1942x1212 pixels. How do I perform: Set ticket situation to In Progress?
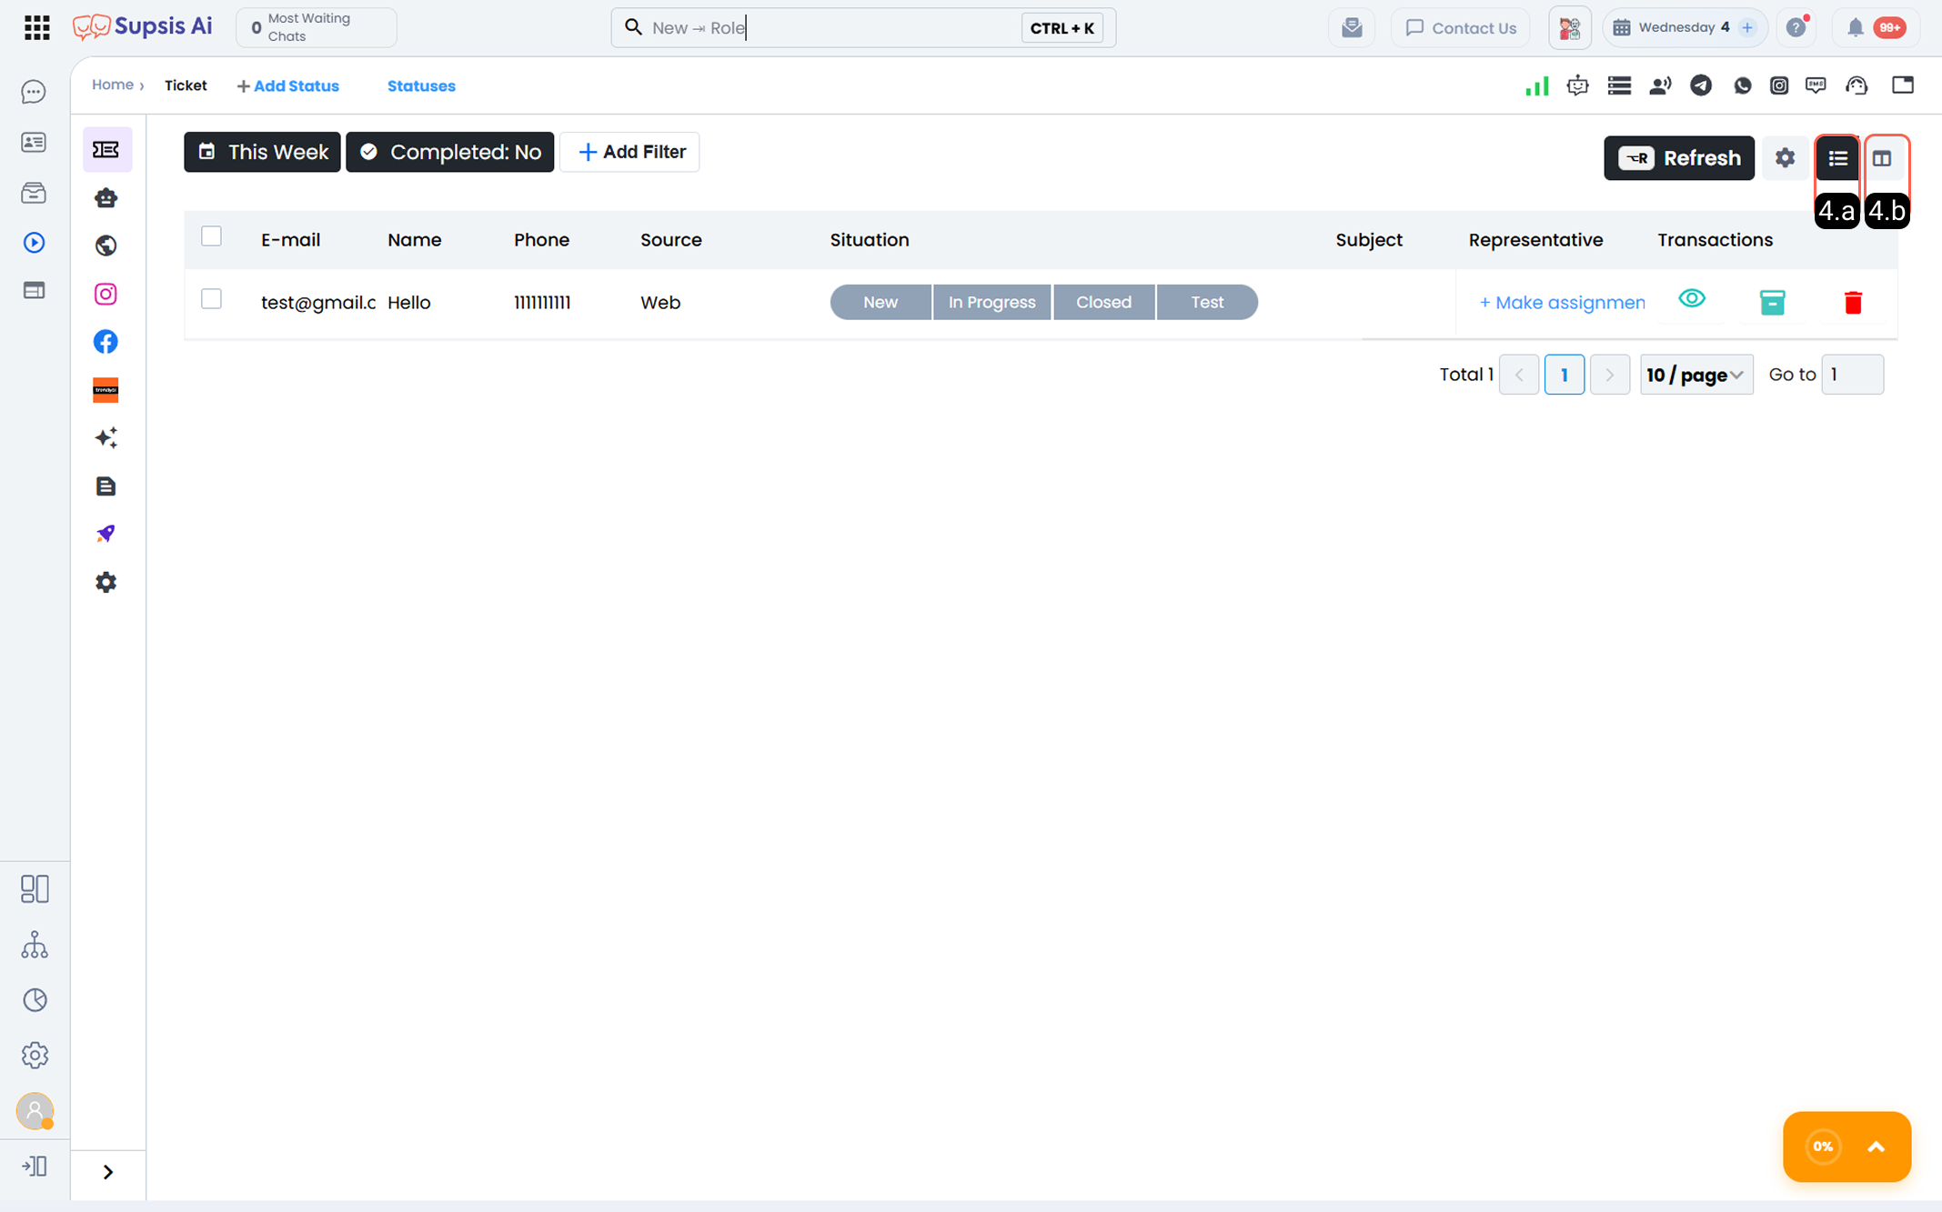(x=991, y=302)
